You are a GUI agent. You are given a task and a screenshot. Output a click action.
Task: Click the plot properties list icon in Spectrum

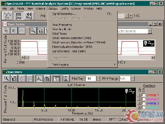(56, 78)
